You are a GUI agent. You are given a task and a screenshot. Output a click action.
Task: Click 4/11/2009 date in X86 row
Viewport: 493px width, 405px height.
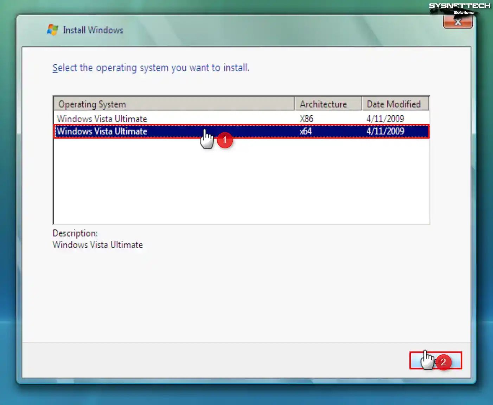(x=385, y=119)
